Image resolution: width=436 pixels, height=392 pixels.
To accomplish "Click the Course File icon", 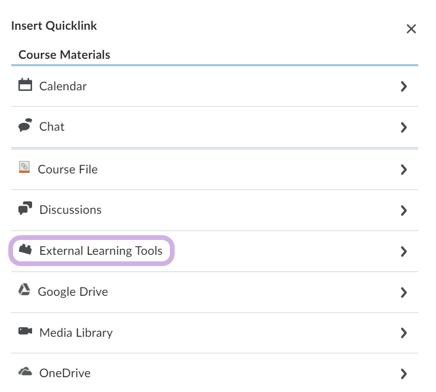I will 24,167.
